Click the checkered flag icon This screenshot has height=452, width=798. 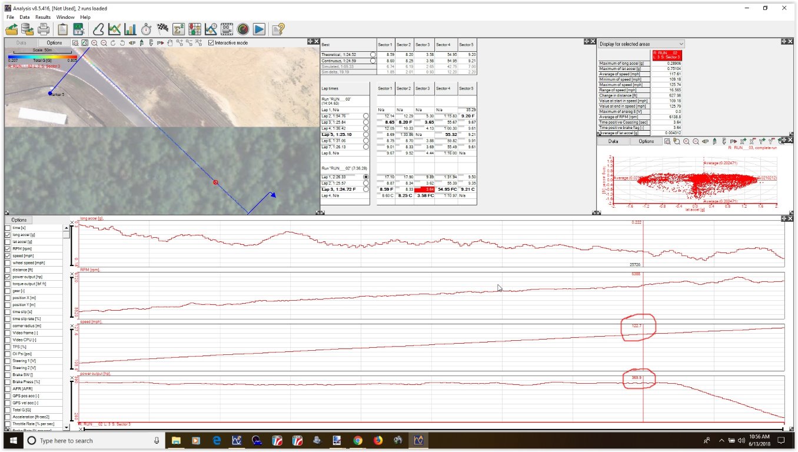click(163, 29)
